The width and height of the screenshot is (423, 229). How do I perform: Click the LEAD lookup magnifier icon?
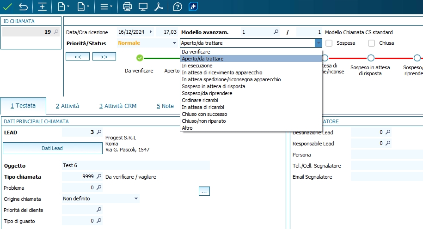(x=99, y=132)
